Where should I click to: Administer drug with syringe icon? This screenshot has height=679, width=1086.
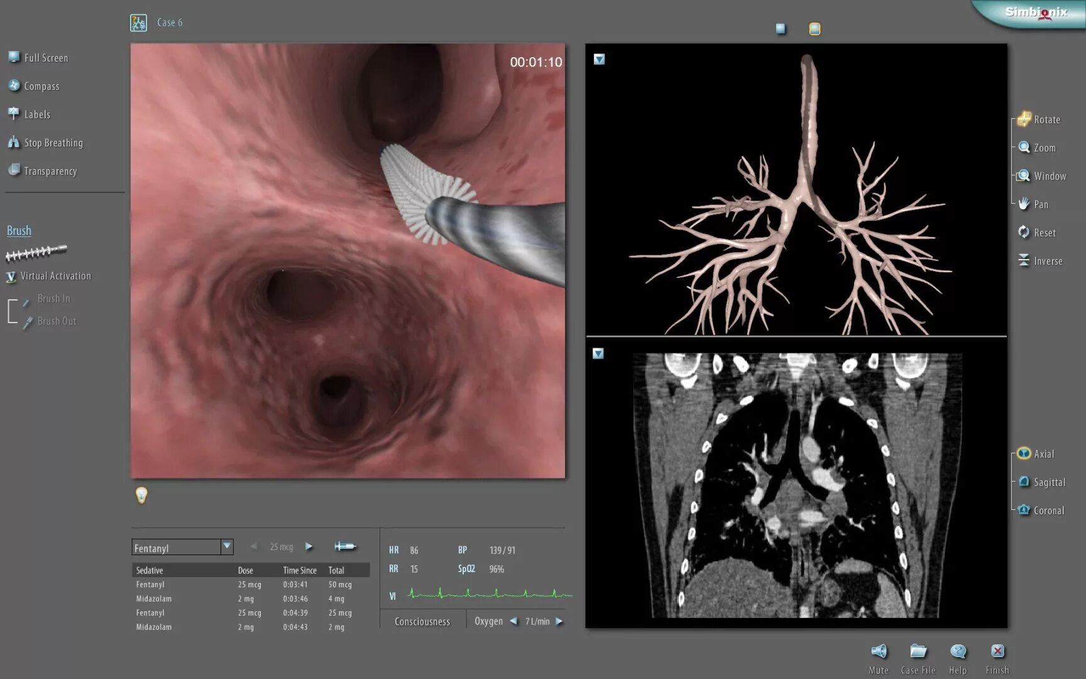[345, 546]
